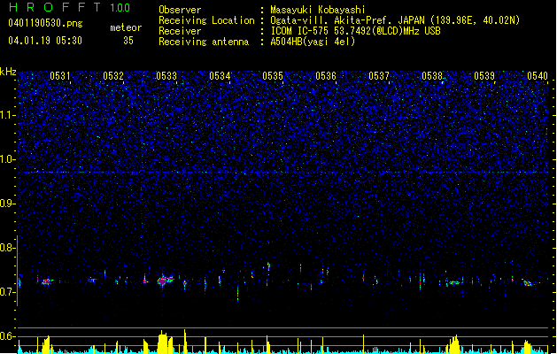Viewport: 557px width, 354px height.
Task: Click the 0.7 kHz frequency axis label
Action: (x=8, y=292)
